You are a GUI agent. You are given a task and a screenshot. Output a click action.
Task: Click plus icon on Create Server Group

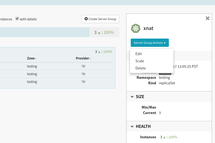[x=86, y=19]
